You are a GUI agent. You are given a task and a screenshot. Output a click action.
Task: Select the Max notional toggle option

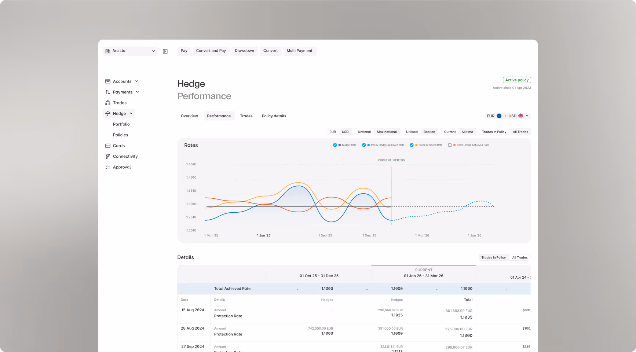coord(387,132)
